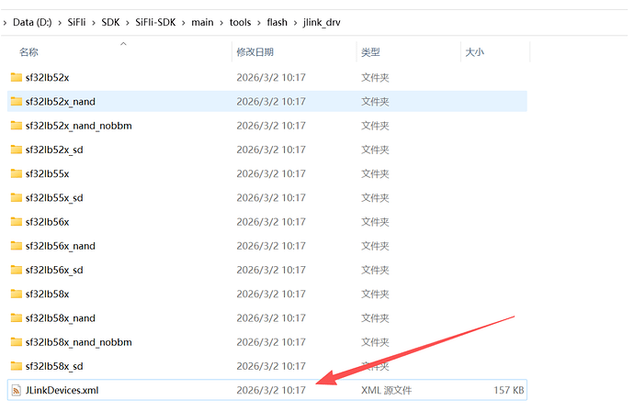This screenshot has height=411, width=634.
Task: Select the sf32lb56x_sd folder name
Action: pos(54,270)
